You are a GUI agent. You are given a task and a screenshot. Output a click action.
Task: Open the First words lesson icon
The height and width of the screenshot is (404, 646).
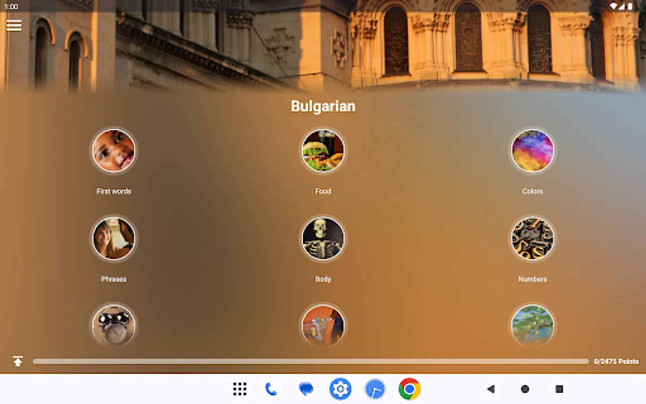[113, 151]
